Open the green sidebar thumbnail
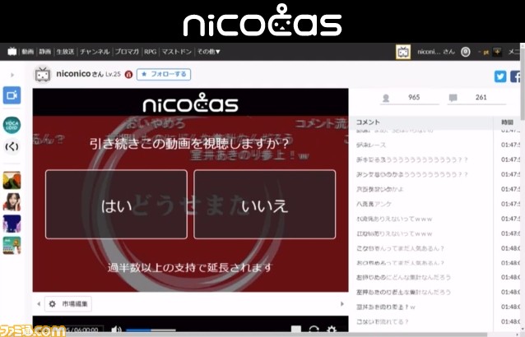This screenshot has width=525, height=337. point(12,246)
